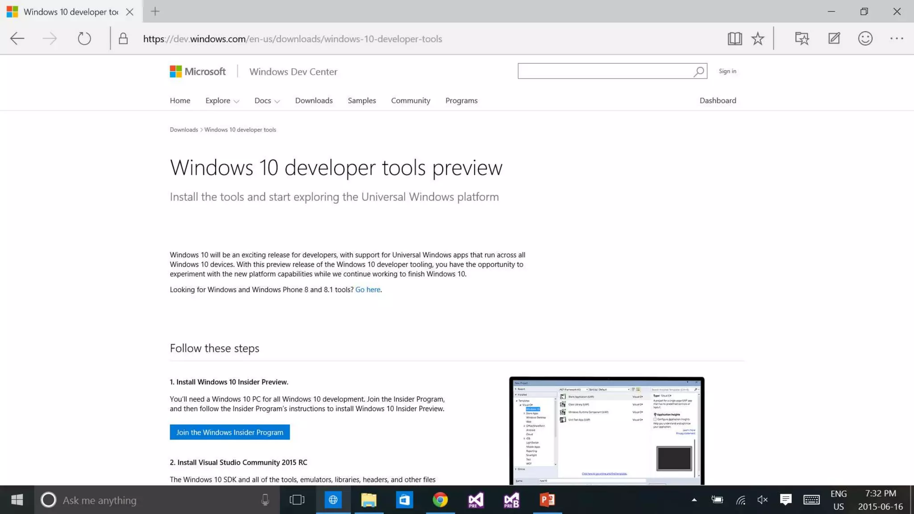Click Cortana microphone icon

[265, 500]
